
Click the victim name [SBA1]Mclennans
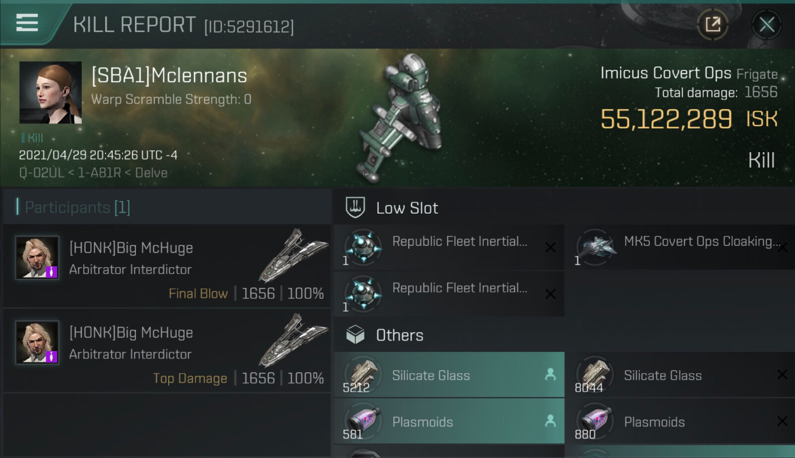(x=169, y=76)
